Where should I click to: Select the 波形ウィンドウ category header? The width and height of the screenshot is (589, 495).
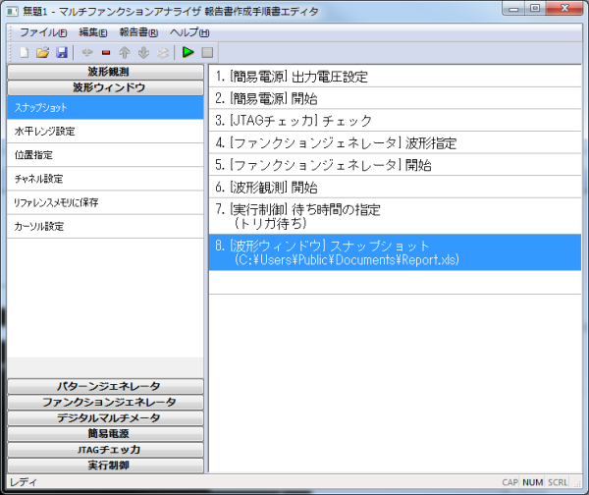(106, 87)
